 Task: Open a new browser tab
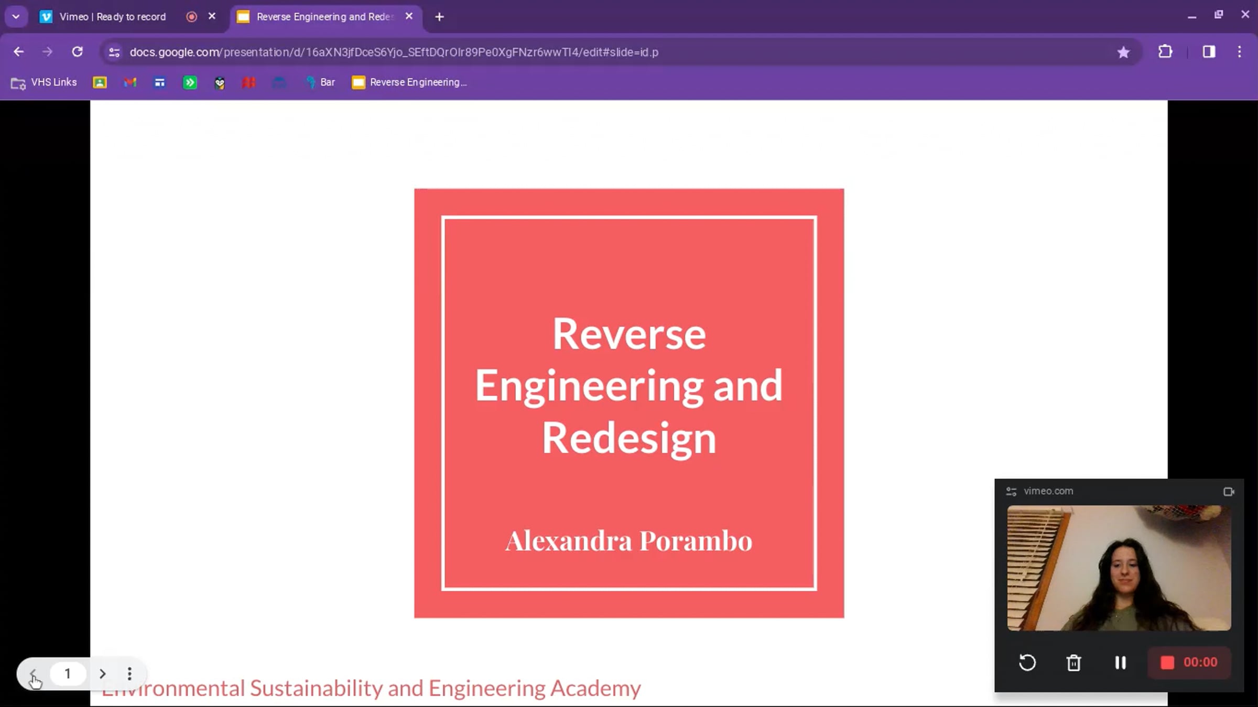[439, 17]
